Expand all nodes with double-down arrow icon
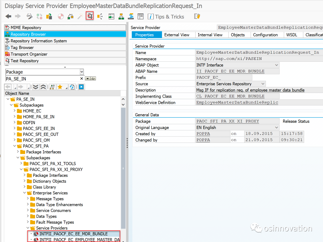This screenshot has width=323, height=242. (x=36, y=87)
